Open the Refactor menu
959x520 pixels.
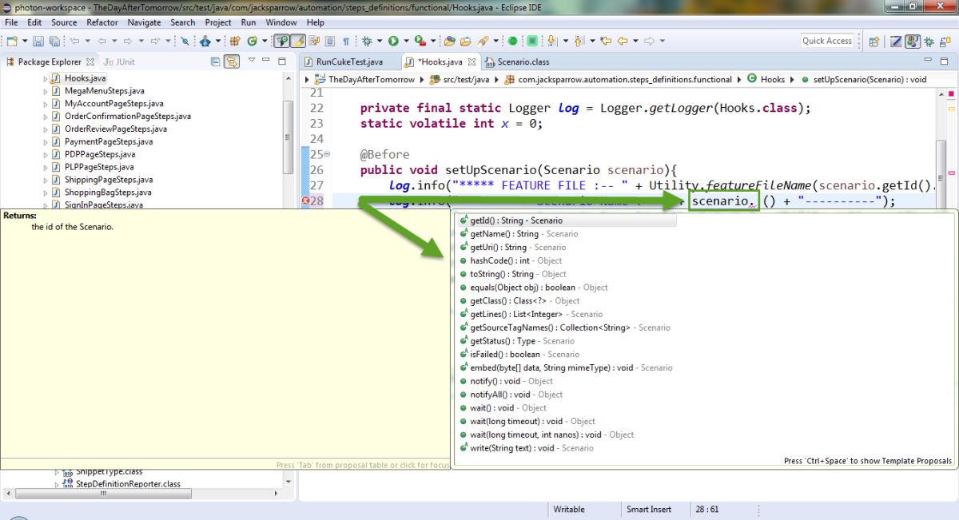click(x=102, y=22)
